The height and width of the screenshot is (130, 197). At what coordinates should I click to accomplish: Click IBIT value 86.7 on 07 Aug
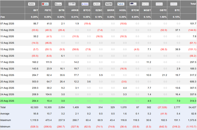[36, 24]
